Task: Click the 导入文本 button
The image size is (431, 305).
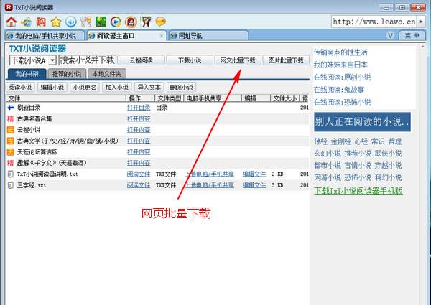Action: click(149, 88)
